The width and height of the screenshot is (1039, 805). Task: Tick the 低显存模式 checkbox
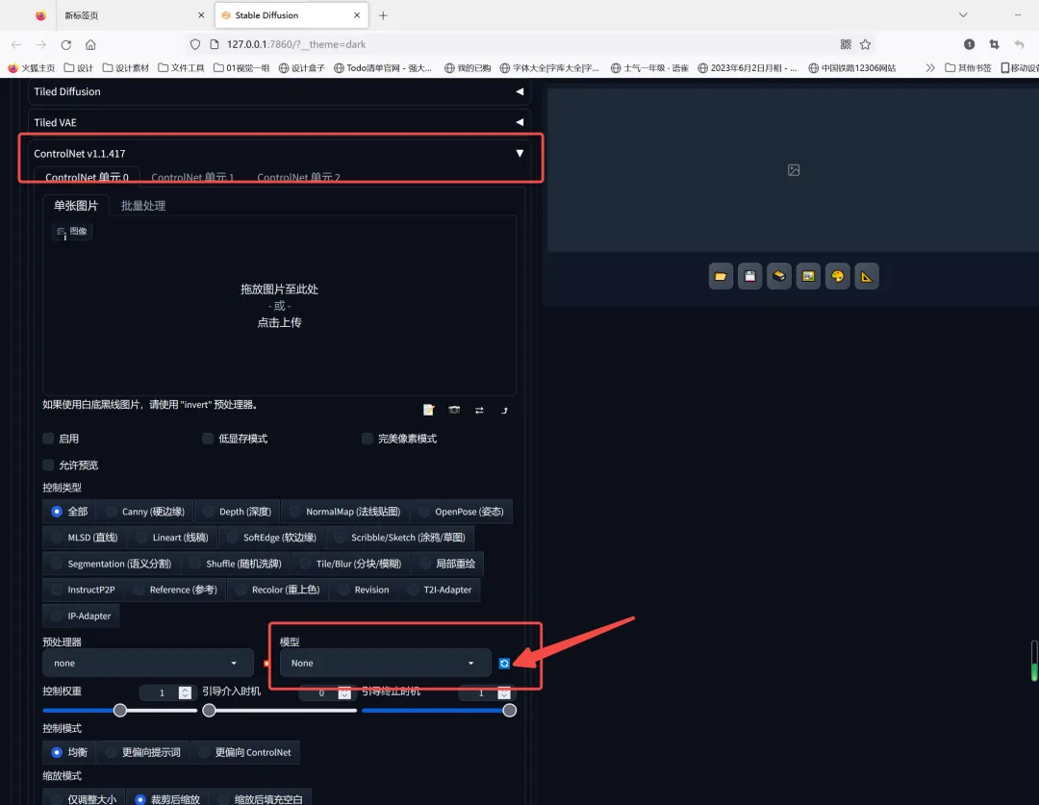click(x=208, y=438)
